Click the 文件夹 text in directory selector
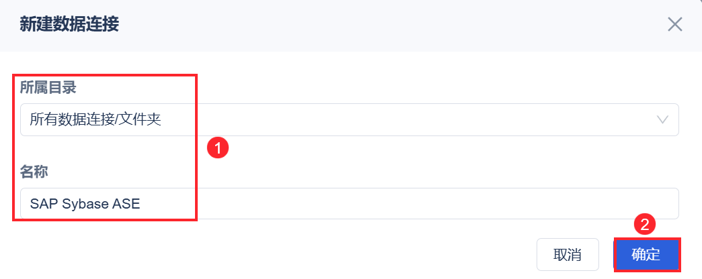 click(145, 120)
